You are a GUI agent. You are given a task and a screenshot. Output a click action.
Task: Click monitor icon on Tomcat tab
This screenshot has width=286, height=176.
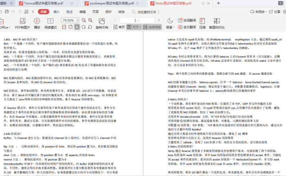pos(71,3)
